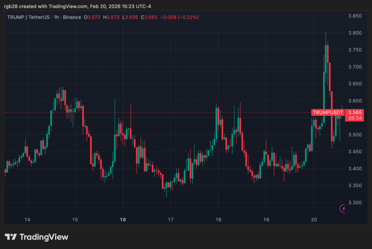372x249 pixels.
Task: Click date 16 on the time axis
Action: tap(123, 220)
